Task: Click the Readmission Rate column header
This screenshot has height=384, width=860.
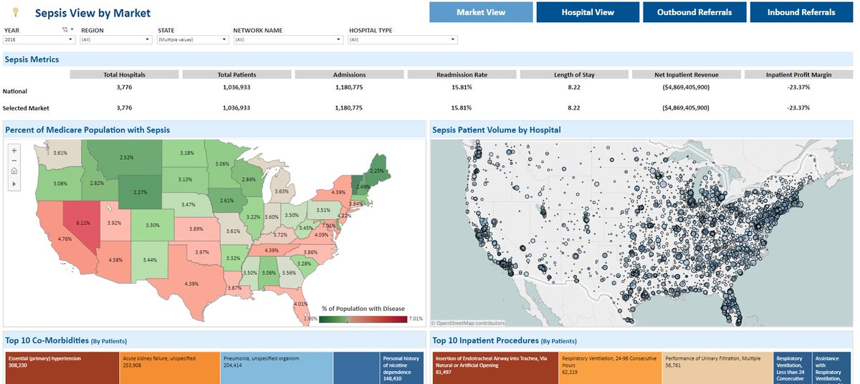Action: 462,75
